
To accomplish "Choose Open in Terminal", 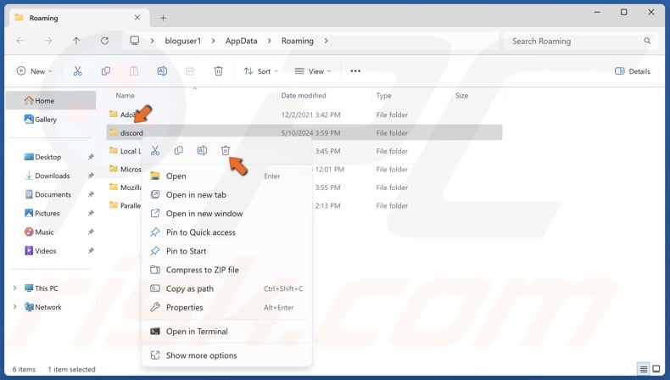I will [226, 332].
